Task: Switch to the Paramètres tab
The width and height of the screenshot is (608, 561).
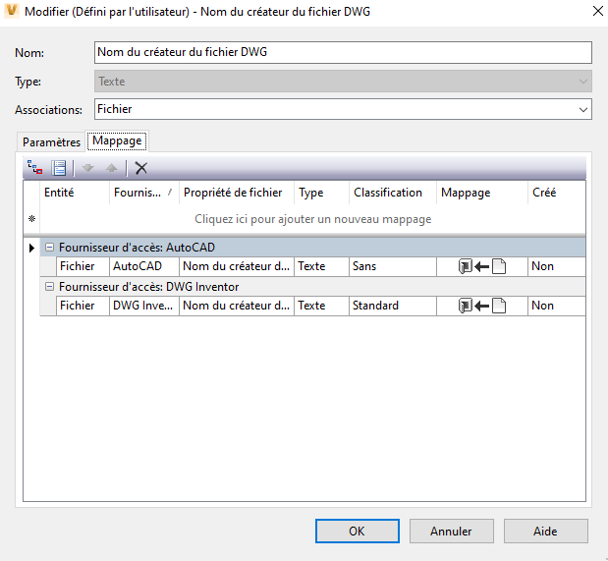Action: pos(51,142)
